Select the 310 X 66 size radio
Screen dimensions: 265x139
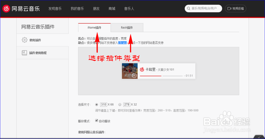96,105
